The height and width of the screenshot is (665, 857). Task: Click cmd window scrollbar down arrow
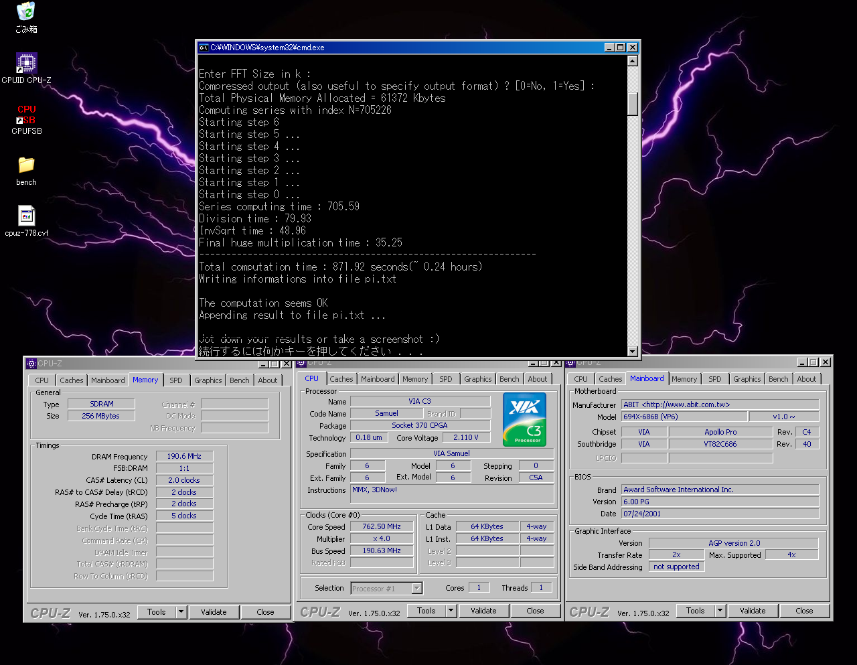click(633, 352)
